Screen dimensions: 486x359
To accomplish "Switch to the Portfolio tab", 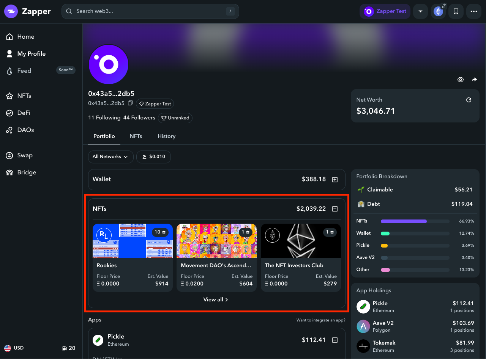I will 104,136.
